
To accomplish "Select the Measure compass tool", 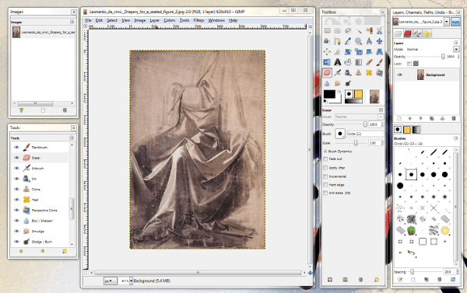I will [369, 41].
